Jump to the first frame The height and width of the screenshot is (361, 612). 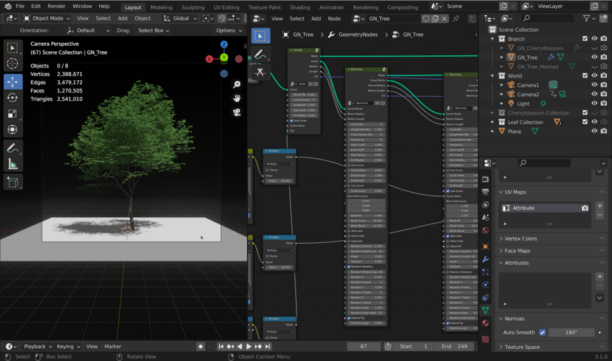(x=221, y=346)
